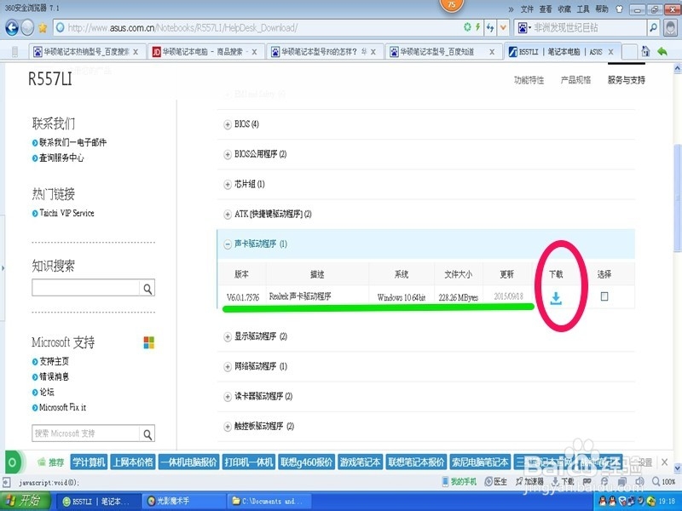The width and height of the screenshot is (682, 511).
Task: Collapse the 声卡驱动程序 (1) section
Action: click(x=227, y=244)
